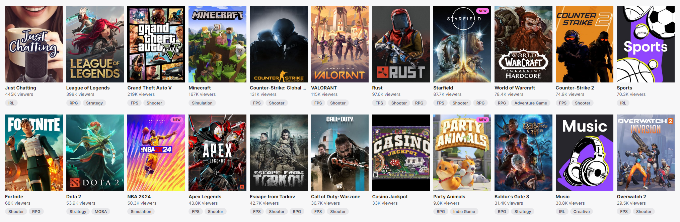Click the MOBA tag under Dota 2
This screenshot has width=680, height=222.
tap(101, 212)
